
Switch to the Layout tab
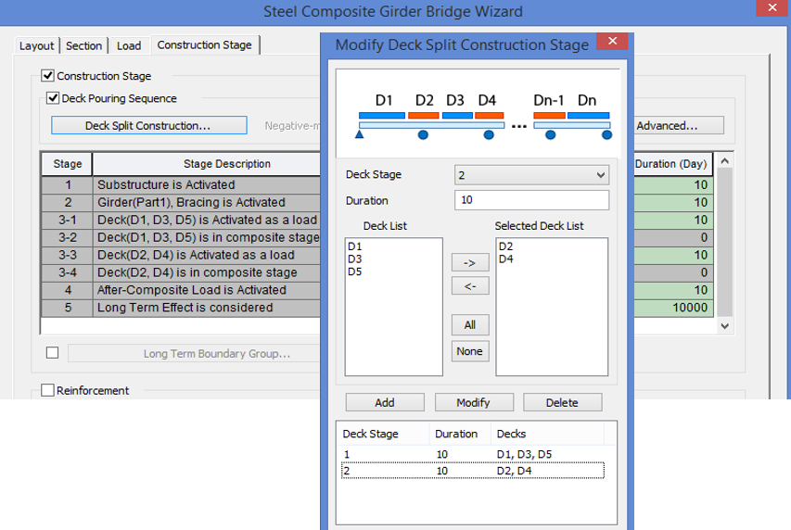pos(37,45)
